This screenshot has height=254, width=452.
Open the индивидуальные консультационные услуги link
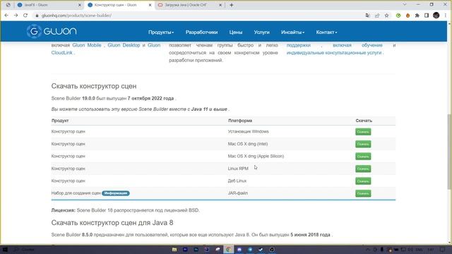(x=334, y=53)
